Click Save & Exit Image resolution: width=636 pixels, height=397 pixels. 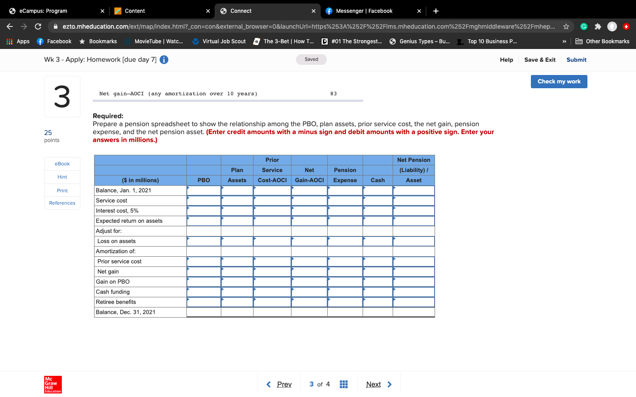point(540,60)
